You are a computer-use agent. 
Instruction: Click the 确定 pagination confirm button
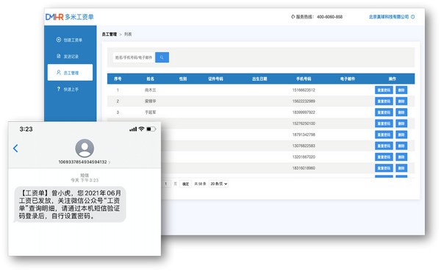click(x=186, y=184)
